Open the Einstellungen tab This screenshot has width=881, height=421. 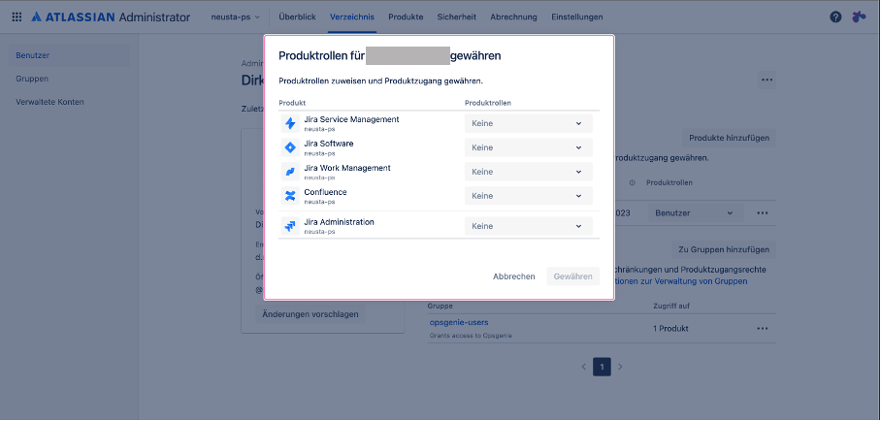coord(577,16)
